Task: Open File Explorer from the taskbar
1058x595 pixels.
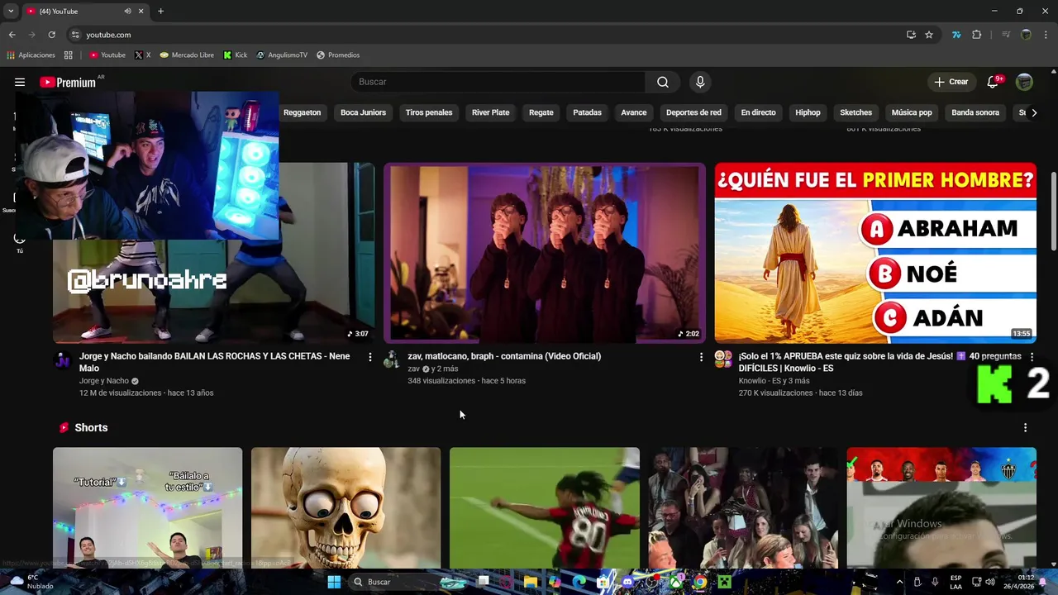Action: [531, 582]
